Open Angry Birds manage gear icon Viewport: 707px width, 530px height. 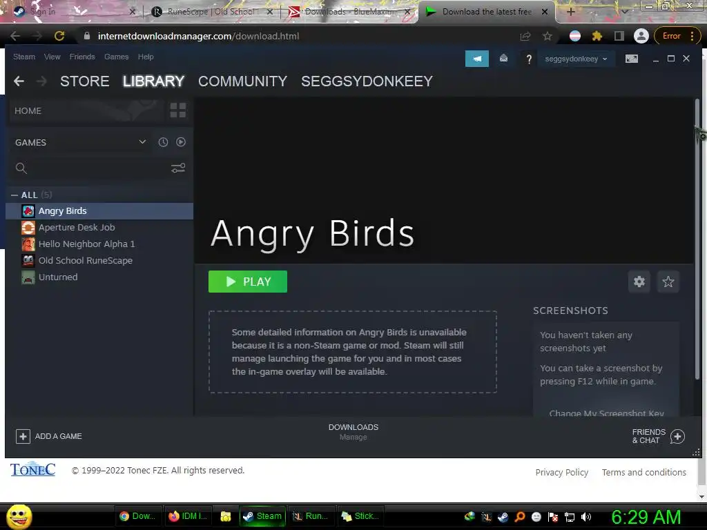(x=639, y=282)
